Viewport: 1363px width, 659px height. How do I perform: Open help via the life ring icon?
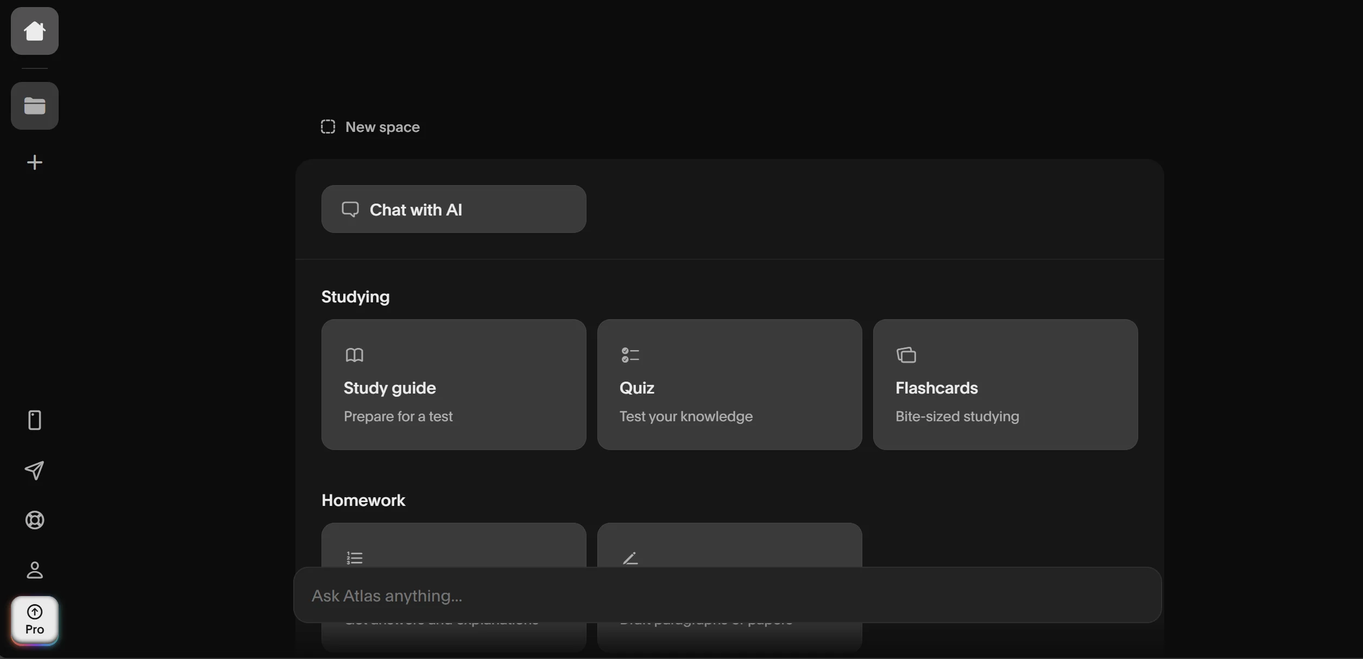[34, 520]
